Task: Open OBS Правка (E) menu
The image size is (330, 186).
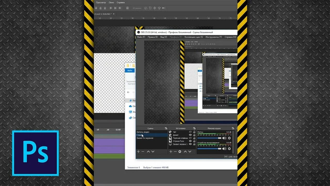Action: click(153, 37)
